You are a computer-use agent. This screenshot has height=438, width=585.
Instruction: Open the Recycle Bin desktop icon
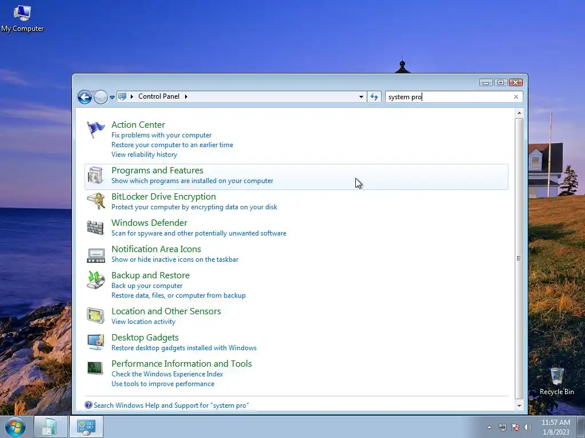(556, 382)
